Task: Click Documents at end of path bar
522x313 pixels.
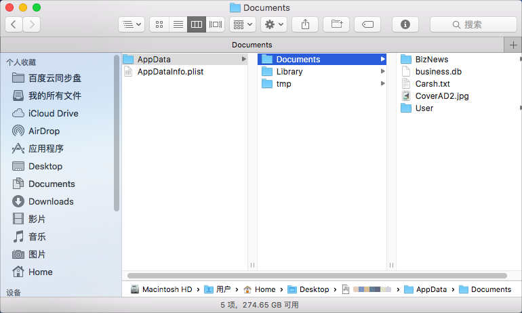Action: pos(485,289)
